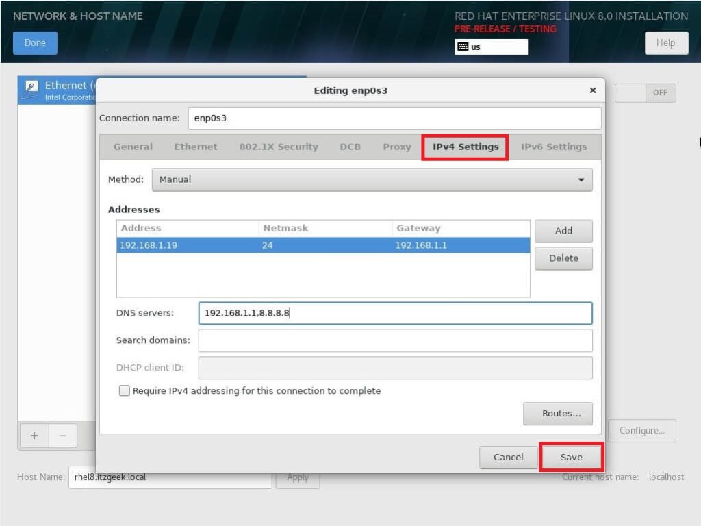
Task: Click the Address column header
Action: (x=188, y=228)
